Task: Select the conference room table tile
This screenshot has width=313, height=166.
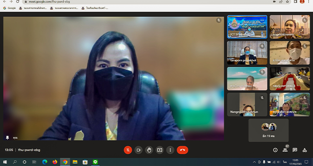Action: [x=290, y=78]
